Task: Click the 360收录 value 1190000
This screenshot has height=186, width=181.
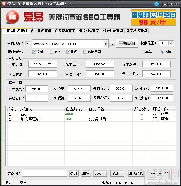Action: [x=162, y=88]
